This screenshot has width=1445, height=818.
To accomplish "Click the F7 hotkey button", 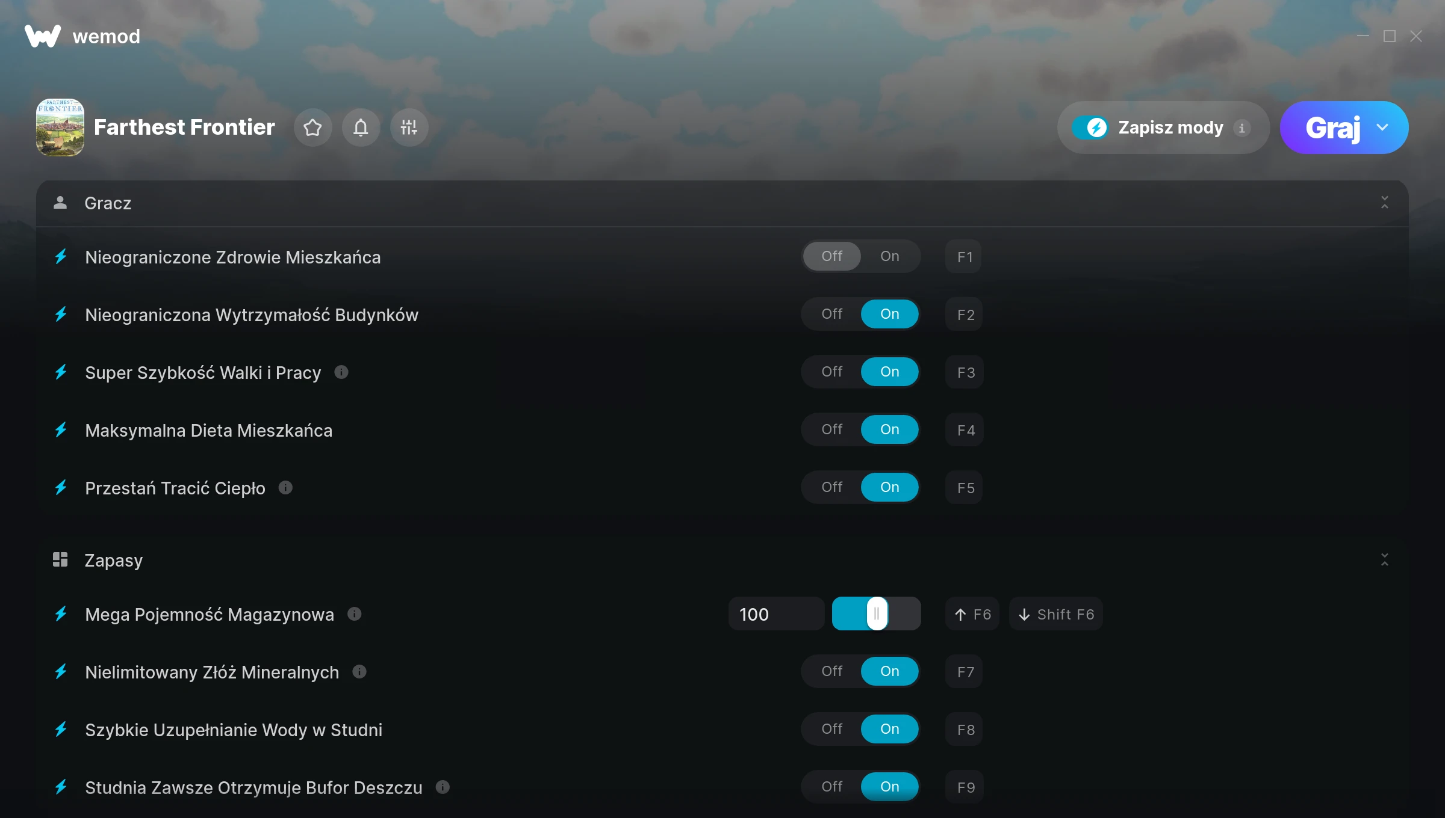I will 964,672.
